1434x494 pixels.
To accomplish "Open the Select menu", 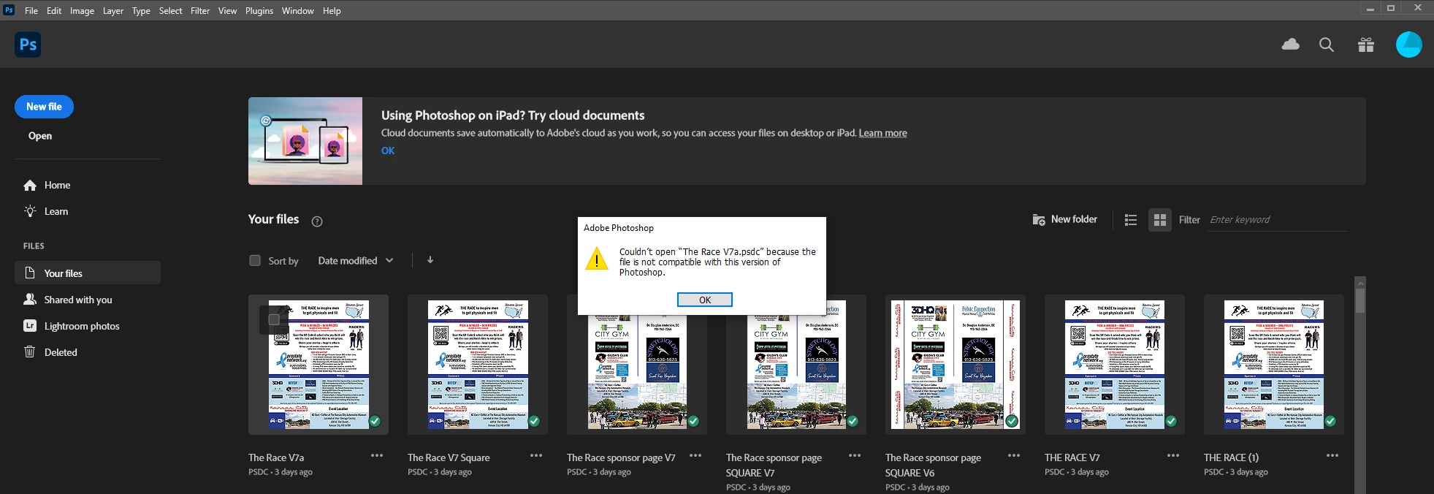I will point(171,11).
